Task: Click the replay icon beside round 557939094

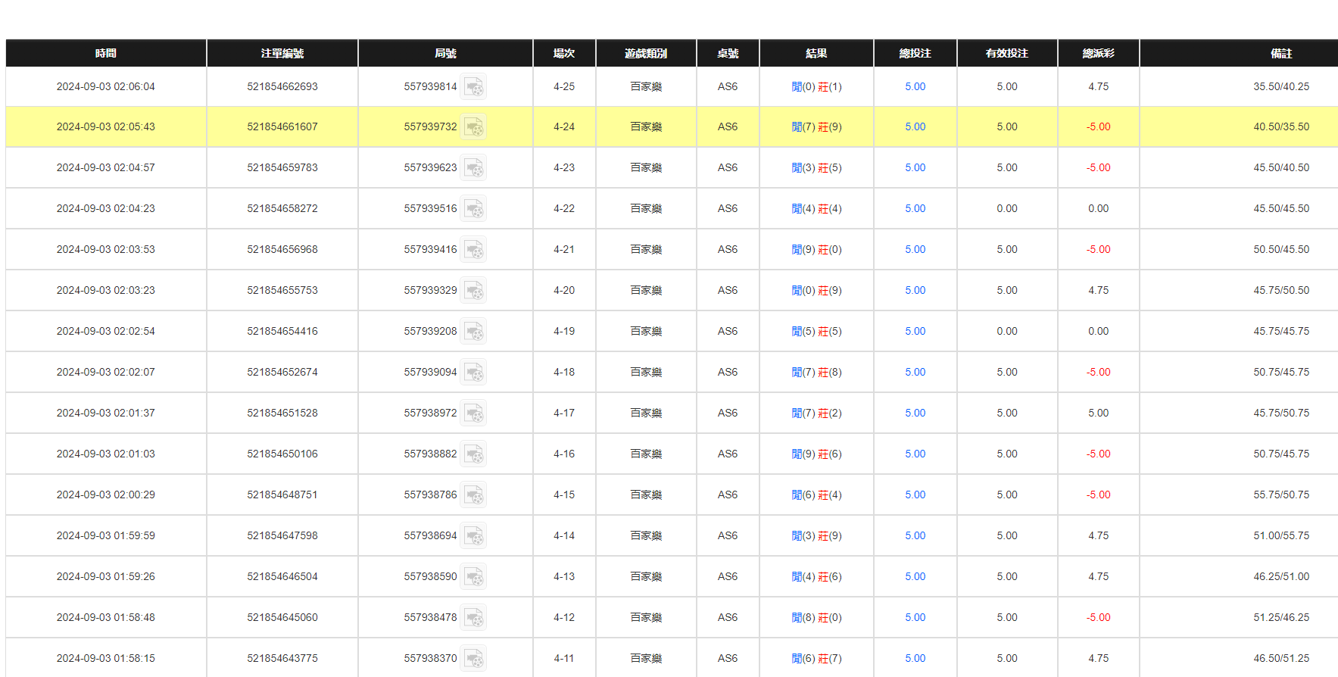Action: (474, 373)
